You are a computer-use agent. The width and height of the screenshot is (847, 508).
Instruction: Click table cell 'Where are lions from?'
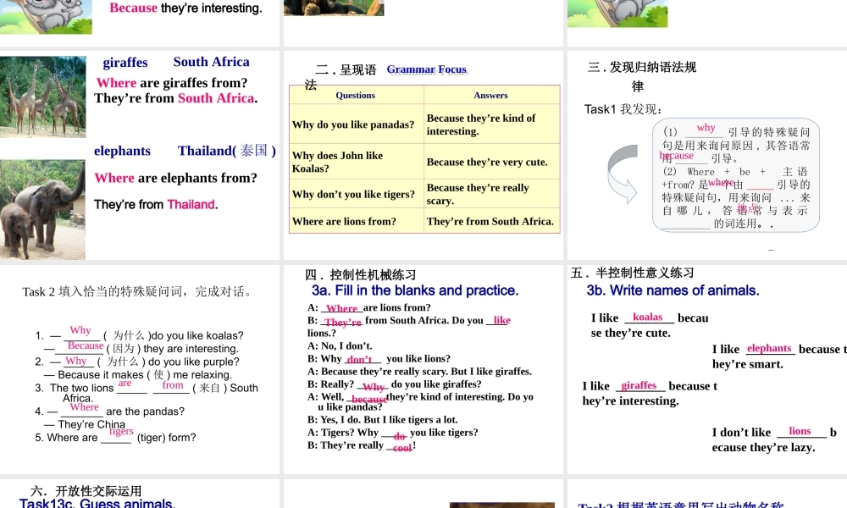(x=357, y=221)
